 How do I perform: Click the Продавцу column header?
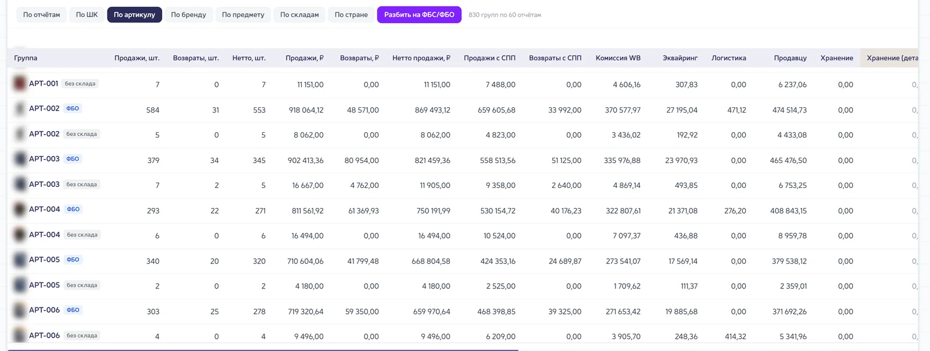(791, 58)
